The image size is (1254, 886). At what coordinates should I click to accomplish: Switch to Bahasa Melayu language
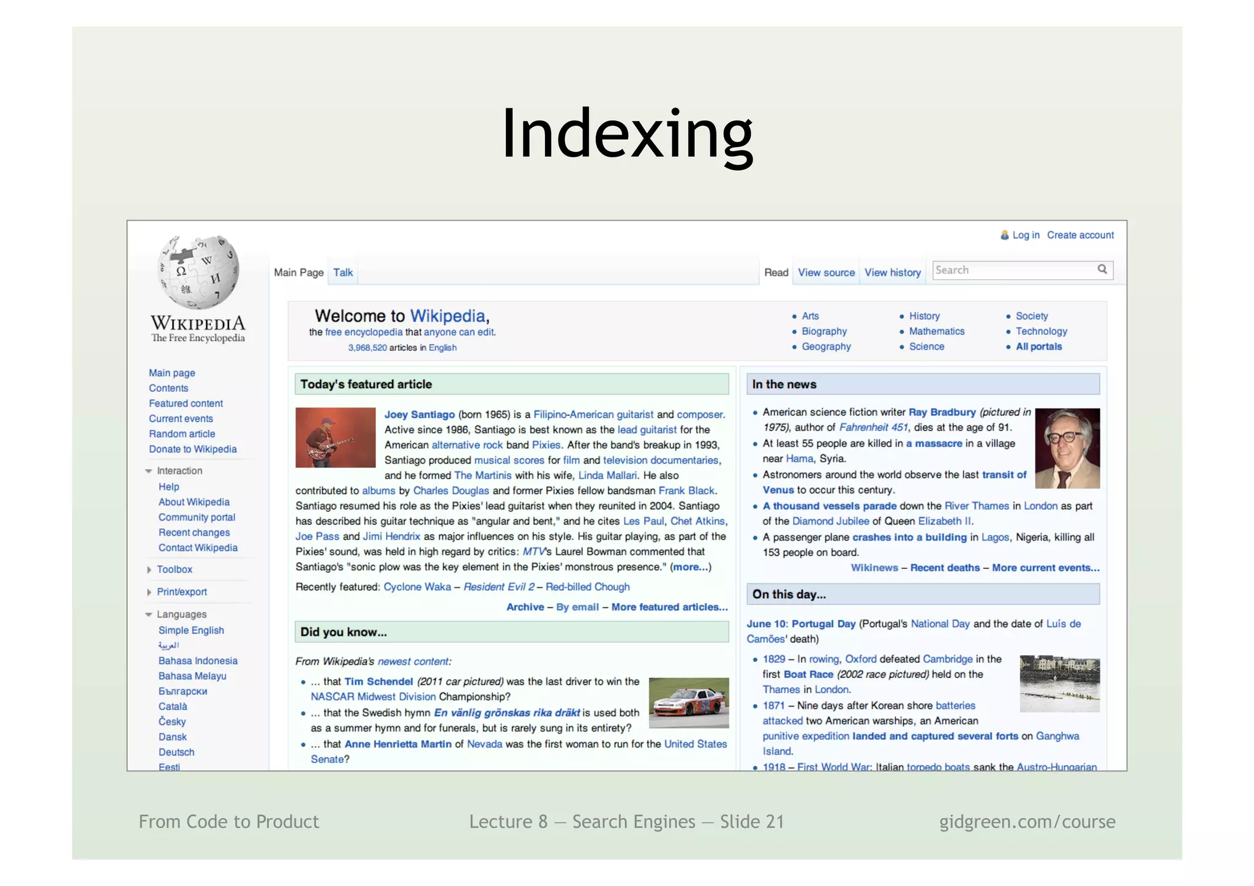tap(192, 677)
